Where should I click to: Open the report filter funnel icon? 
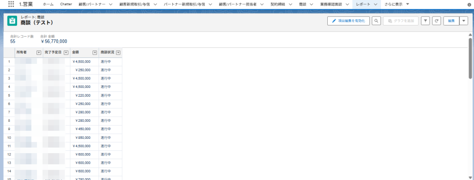tap(425, 21)
